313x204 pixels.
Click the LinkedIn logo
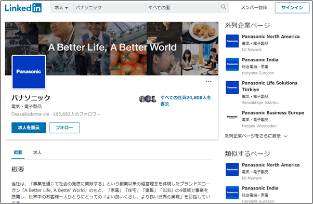[x=23, y=8]
